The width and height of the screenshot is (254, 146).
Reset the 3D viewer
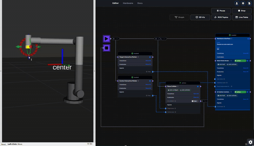point(3,144)
